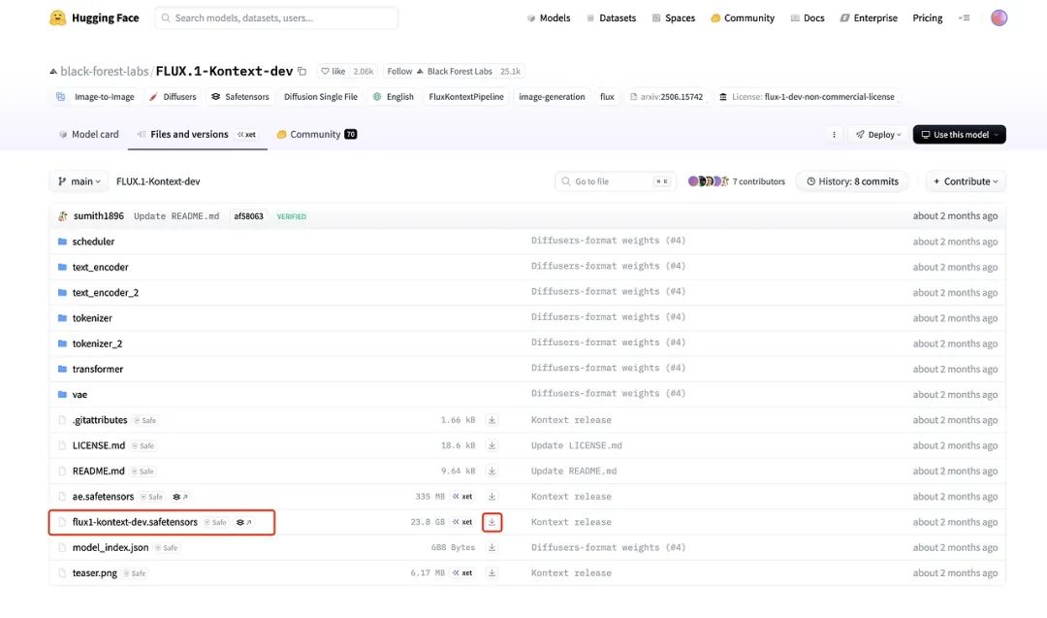This screenshot has width=1047, height=618.
Task: Open the README.md file
Action: point(98,471)
